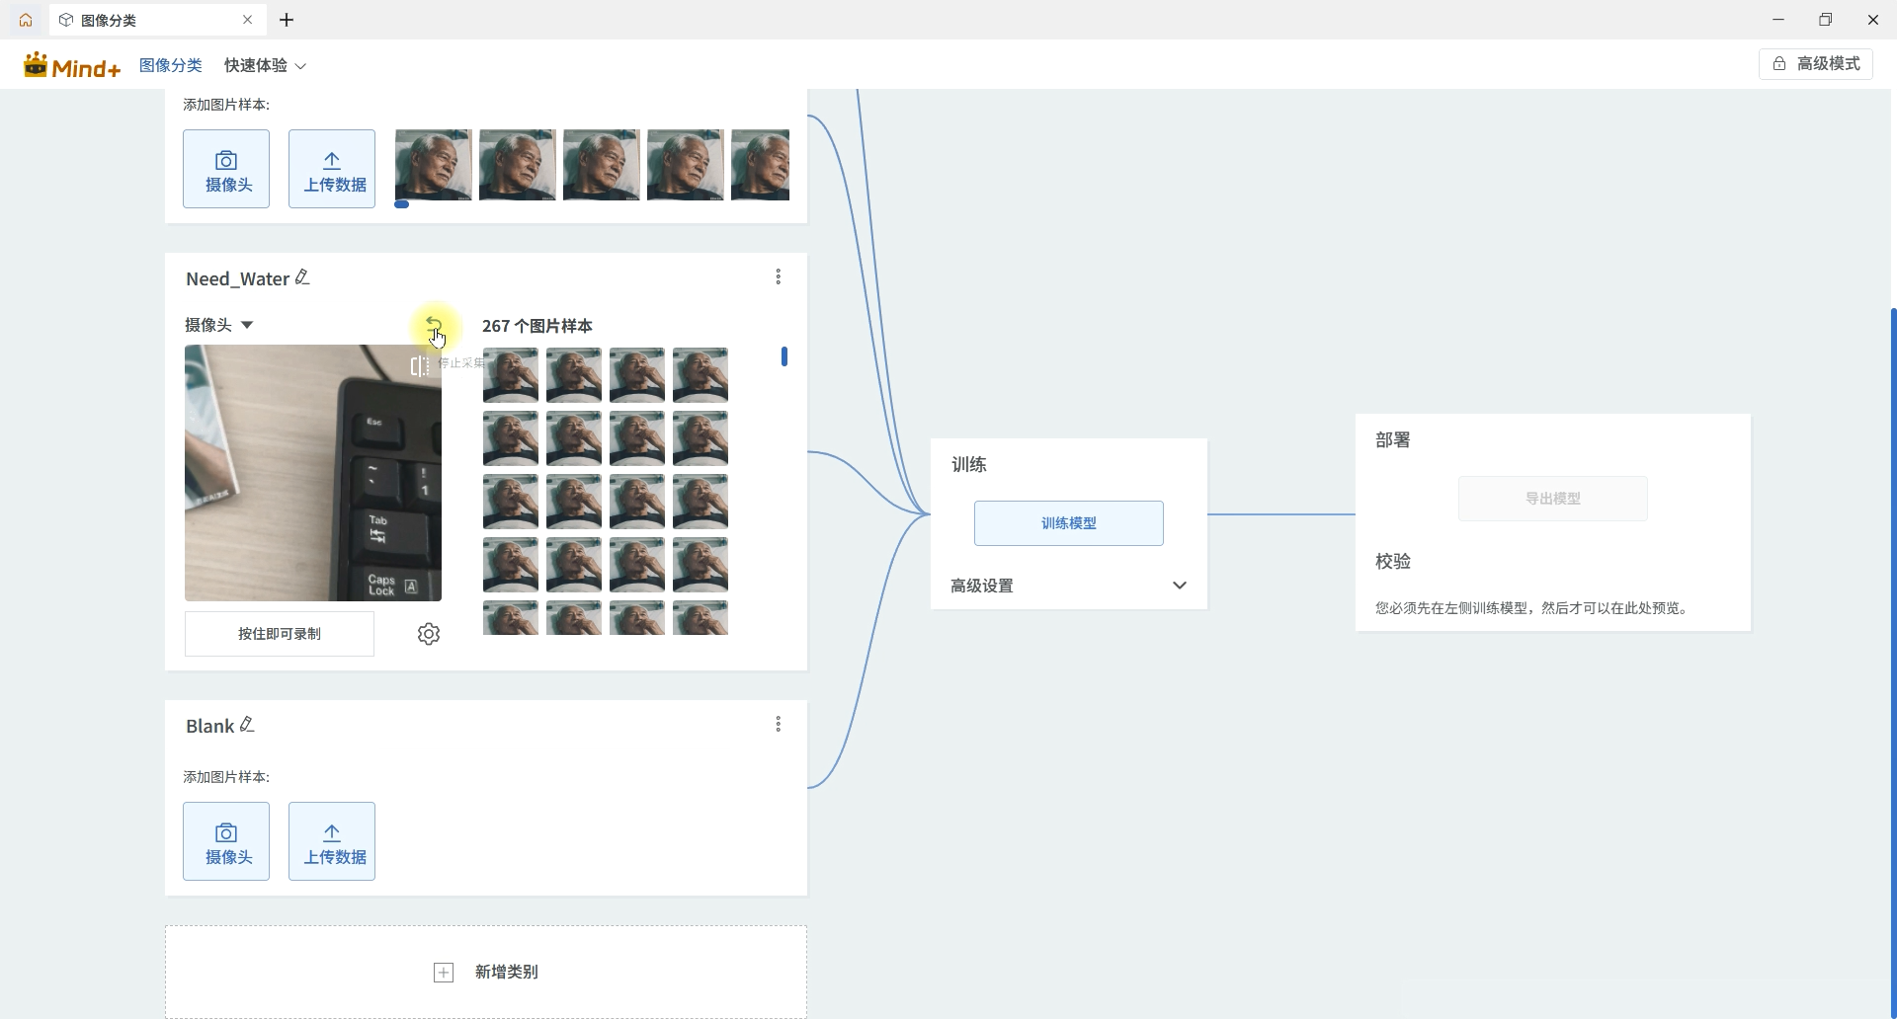The image size is (1897, 1019).
Task: Toggle the camera mirror flip icon
Action: [x=420, y=366]
